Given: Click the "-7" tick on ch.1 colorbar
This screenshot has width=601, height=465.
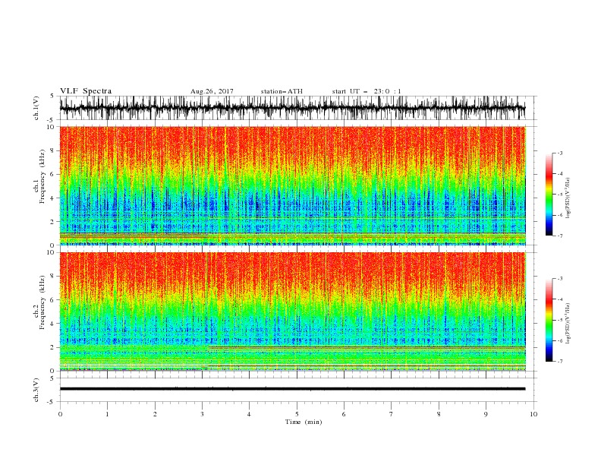Looking at the screenshot, I should (x=560, y=236).
